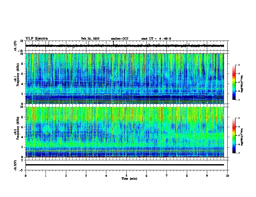The width and height of the screenshot is (256, 197).
Task: Click the 'Time (min)' axis label
Action: pyautogui.click(x=129, y=179)
